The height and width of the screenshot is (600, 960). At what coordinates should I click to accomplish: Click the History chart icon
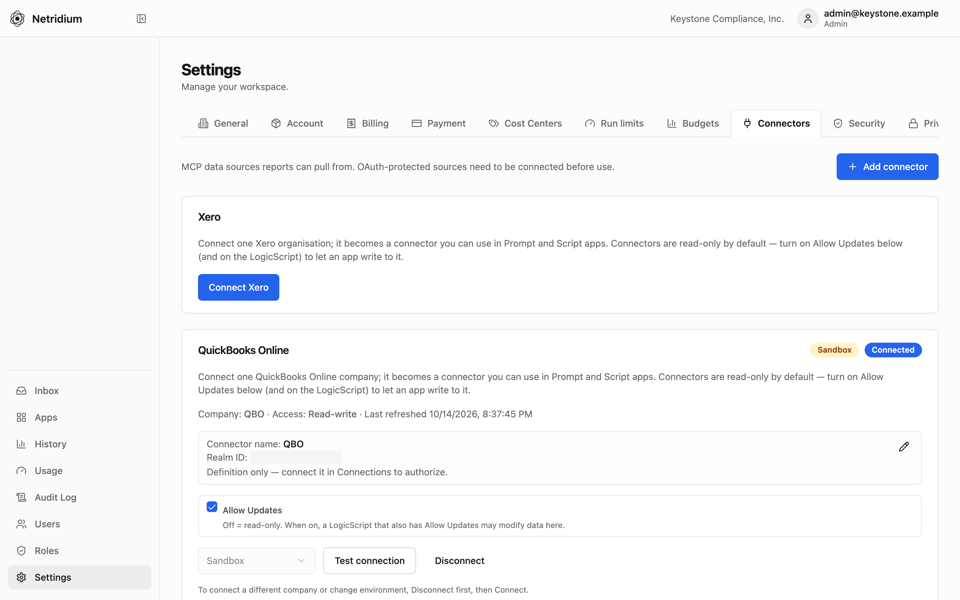click(21, 444)
